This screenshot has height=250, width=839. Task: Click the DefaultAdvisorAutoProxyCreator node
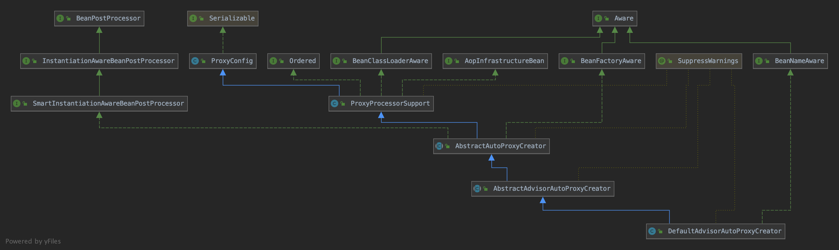pos(715,231)
